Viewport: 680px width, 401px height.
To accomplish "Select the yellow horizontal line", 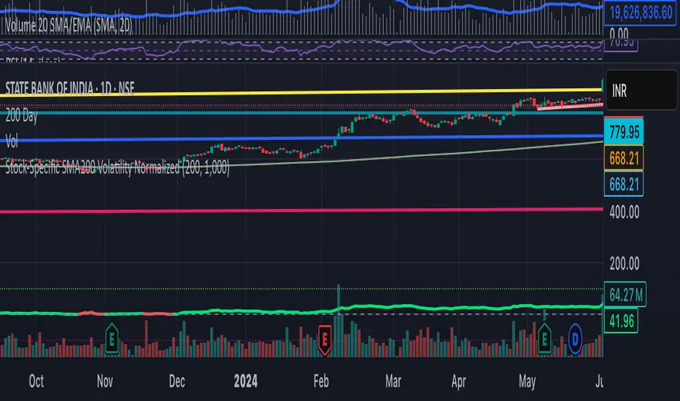I will (x=301, y=93).
